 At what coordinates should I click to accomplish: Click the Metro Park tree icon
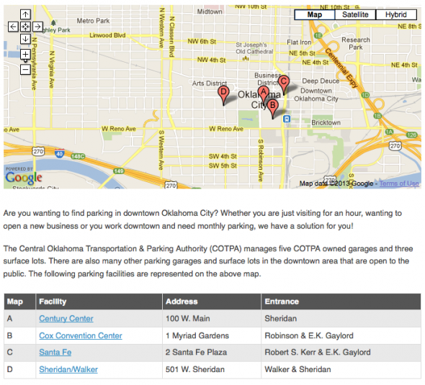click(x=54, y=23)
